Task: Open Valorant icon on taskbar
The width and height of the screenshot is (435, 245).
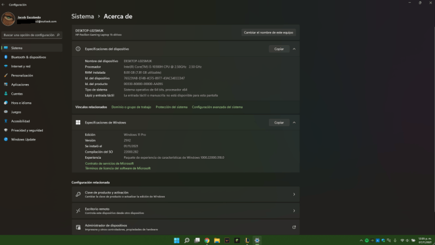Action: (227, 240)
